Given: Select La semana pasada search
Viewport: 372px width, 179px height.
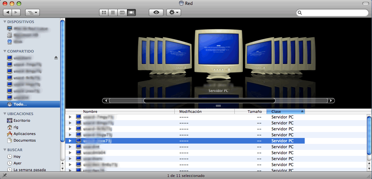Looking at the screenshot, I should click(x=30, y=170).
